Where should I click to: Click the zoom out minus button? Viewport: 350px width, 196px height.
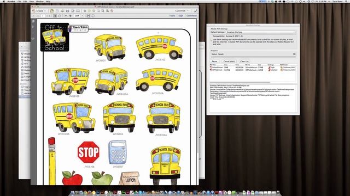(66, 16)
